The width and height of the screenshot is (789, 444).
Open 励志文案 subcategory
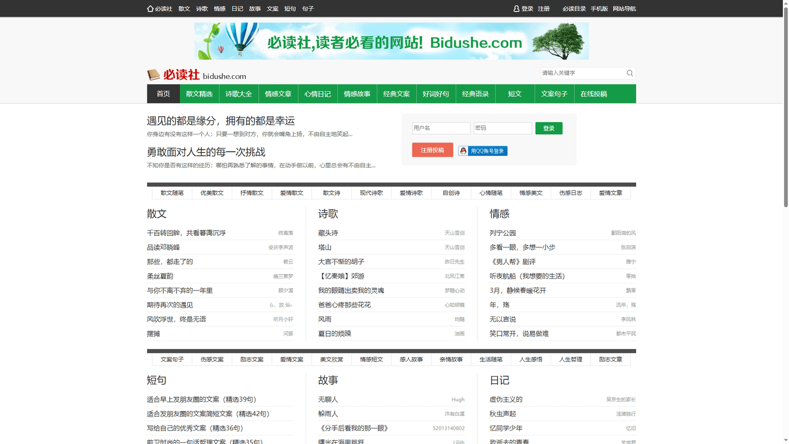point(252,360)
